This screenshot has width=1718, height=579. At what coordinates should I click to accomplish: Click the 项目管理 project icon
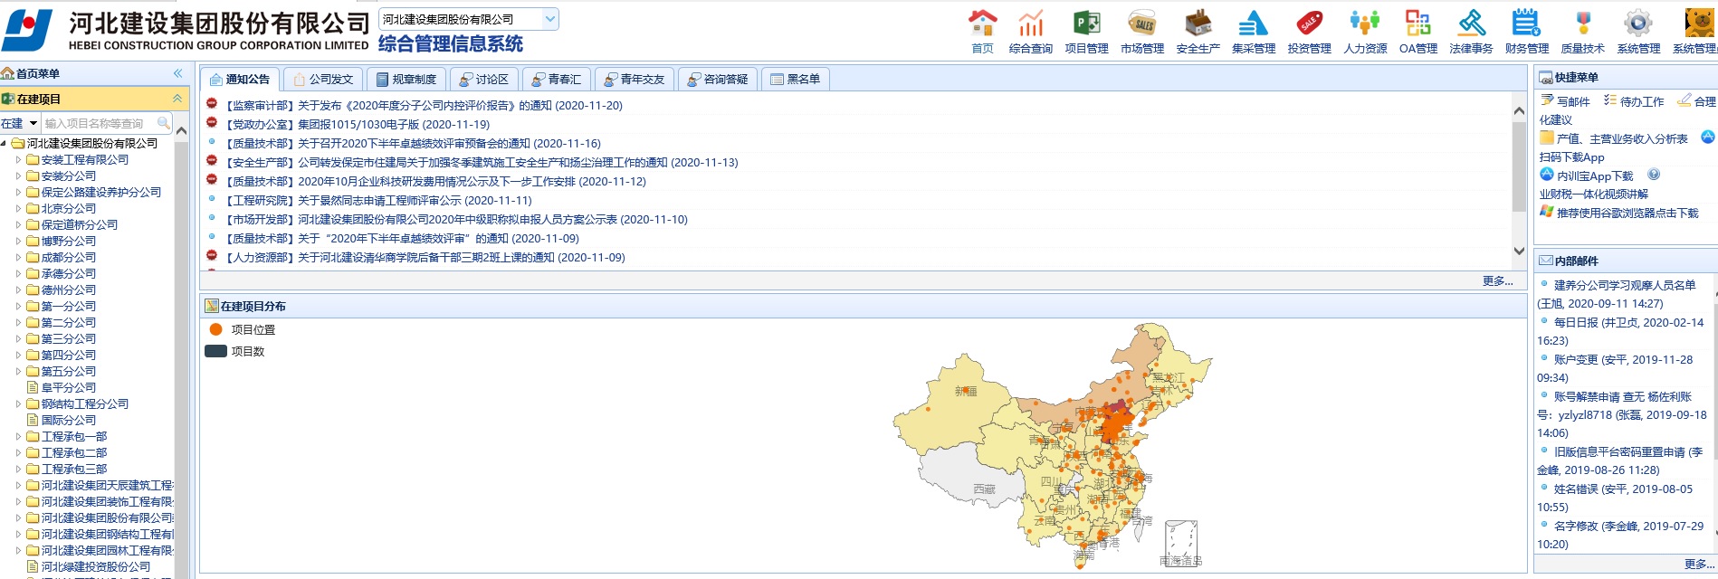pyautogui.click(x=1086, y=24)
